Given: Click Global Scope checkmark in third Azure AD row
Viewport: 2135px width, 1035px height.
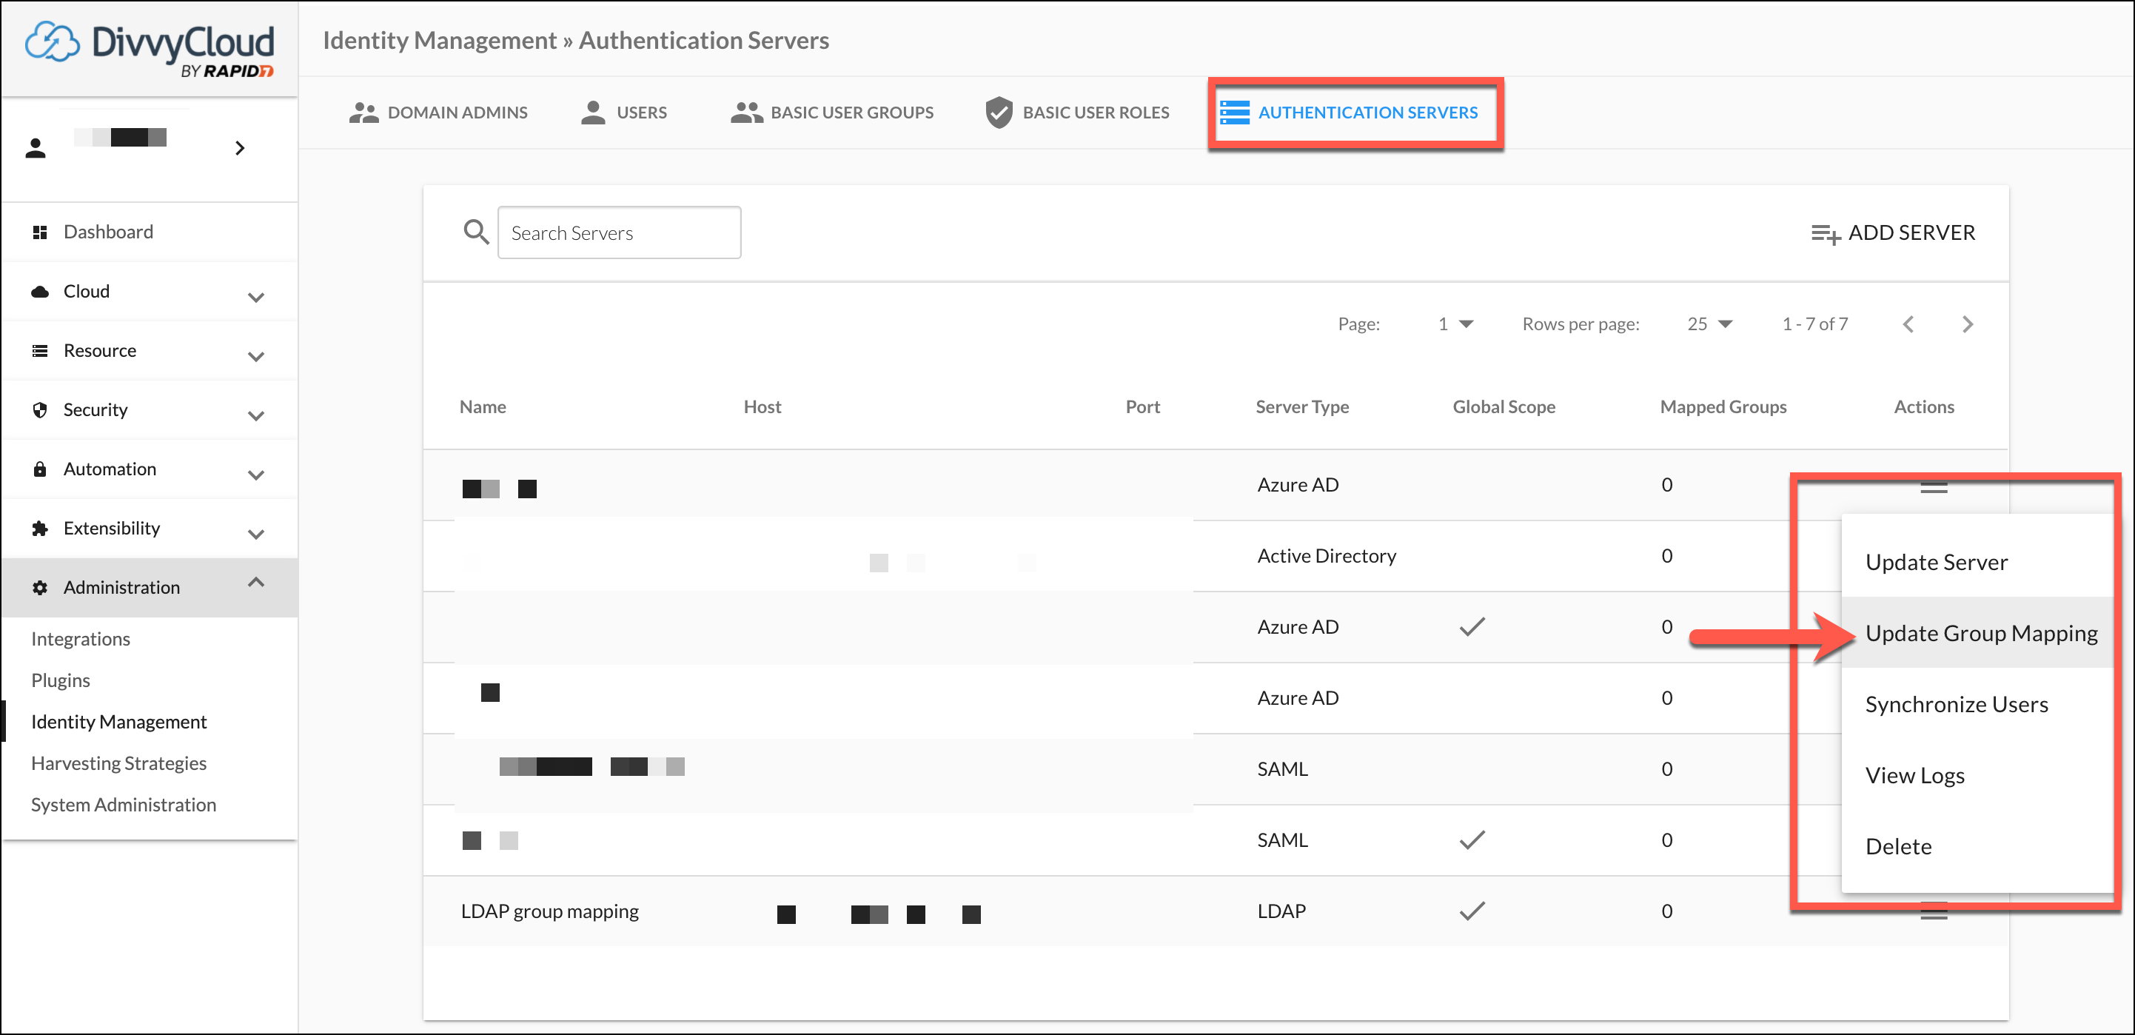Looking at the screenshot, I should point(1472,627).
